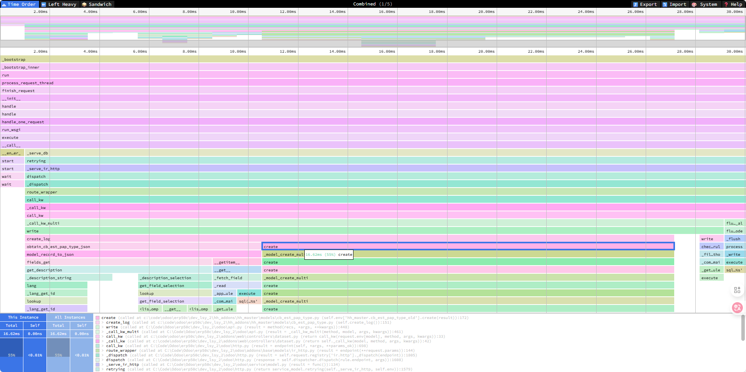The height and width of the screenshot is (372, 746).
Task: Click the palette icon beside System
Action: (694, 4)
